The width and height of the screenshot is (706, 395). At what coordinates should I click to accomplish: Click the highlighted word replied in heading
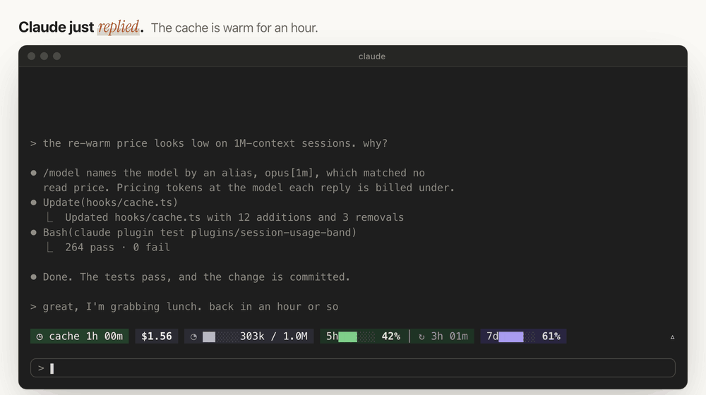(119, 27)
